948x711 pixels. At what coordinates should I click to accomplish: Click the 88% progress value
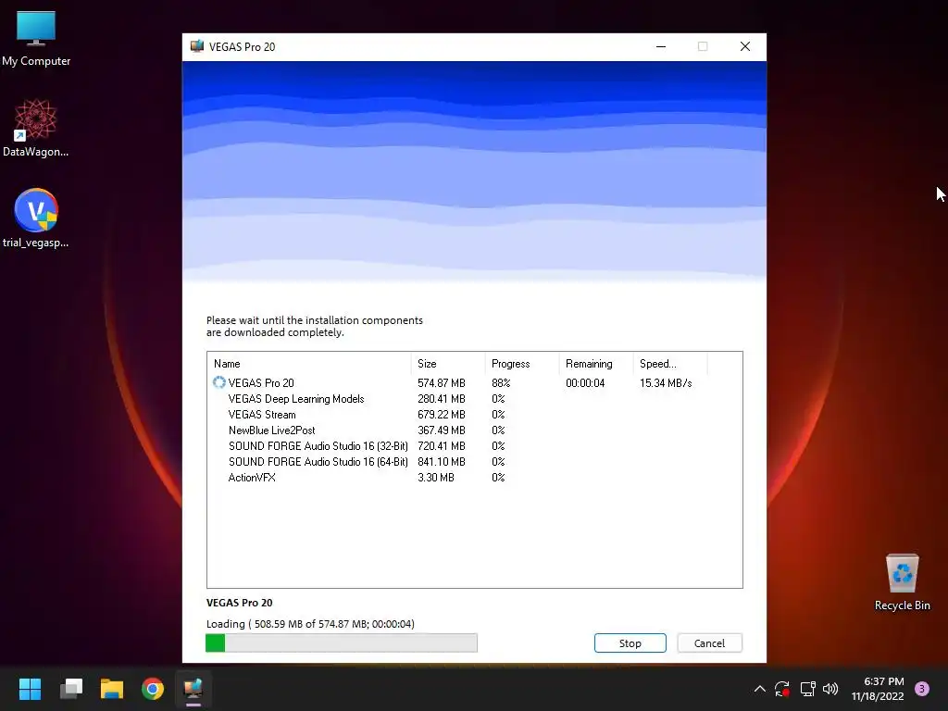point(501,382)
